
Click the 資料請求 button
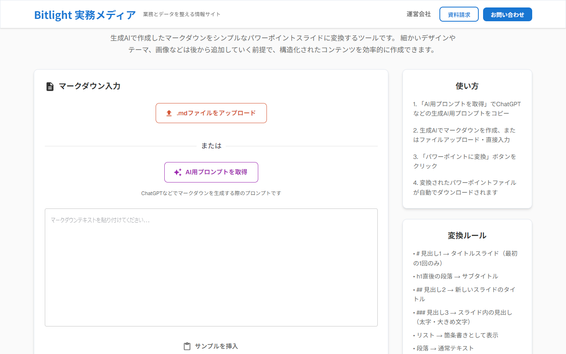pos(459,14)
